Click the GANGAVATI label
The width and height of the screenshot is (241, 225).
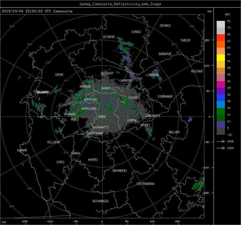[153, 116]
